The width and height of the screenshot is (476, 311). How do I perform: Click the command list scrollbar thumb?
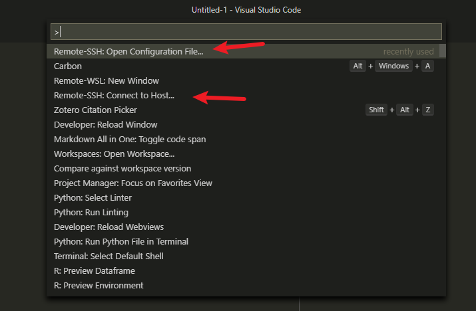443,51
